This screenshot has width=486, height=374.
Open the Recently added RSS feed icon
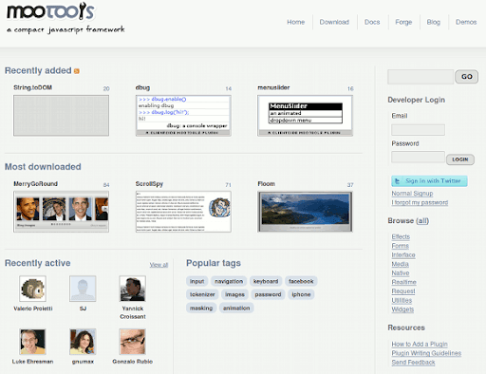(77, 71)
